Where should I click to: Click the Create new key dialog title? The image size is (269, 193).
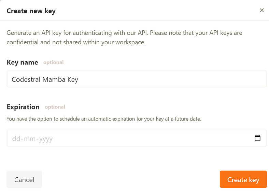pos(31,11)
